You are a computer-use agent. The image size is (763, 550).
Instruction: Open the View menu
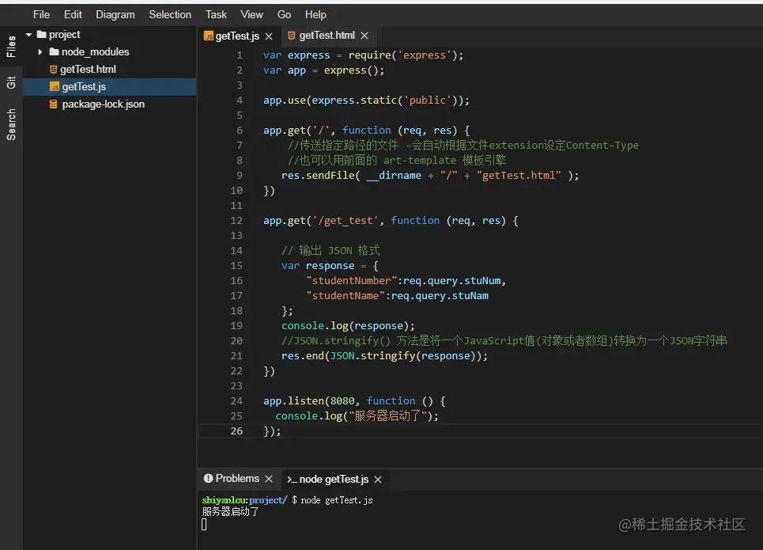point(251,14)
